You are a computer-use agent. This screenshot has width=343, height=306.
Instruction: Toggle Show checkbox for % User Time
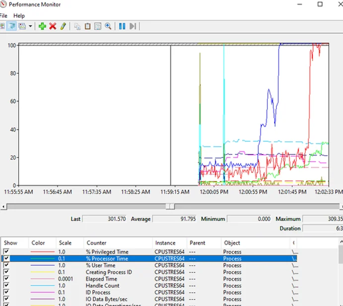tap(6, 265)
